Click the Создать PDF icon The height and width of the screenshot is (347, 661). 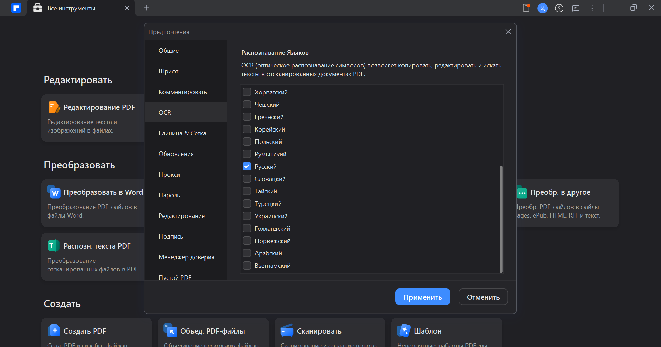point(54,330)
